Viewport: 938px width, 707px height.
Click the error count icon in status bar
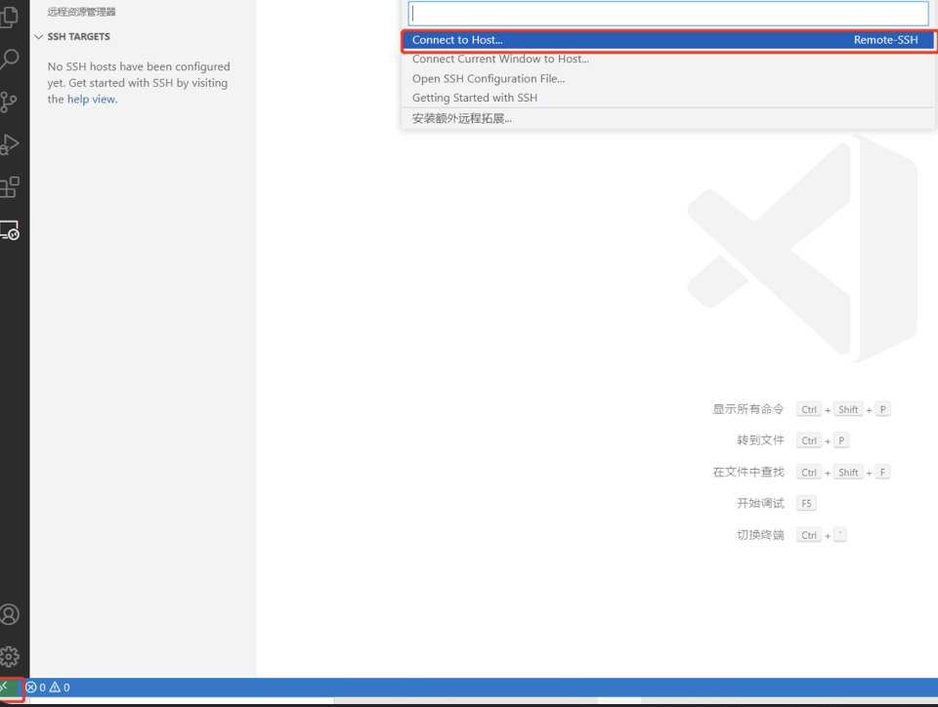(x=31, y=687)
